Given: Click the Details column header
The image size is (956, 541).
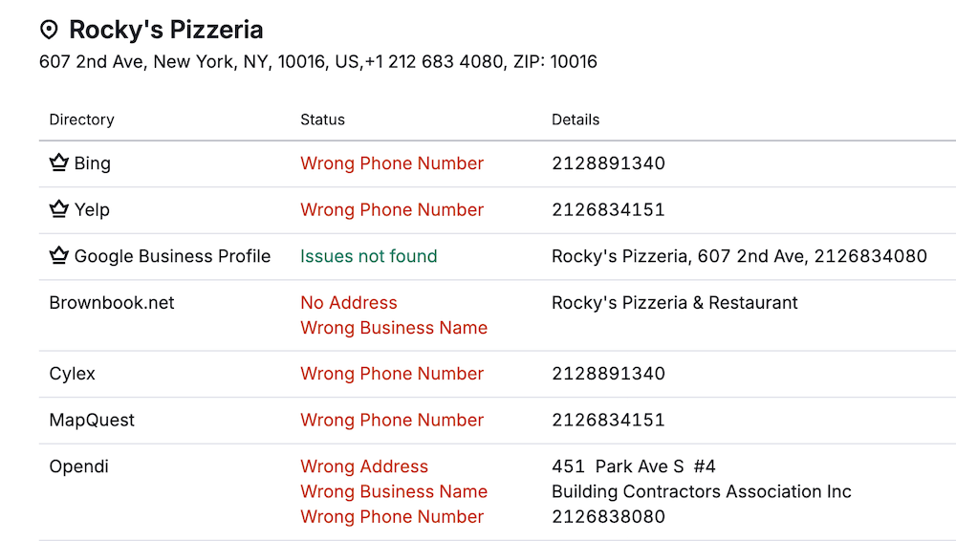Looking at the screenshot, I should click(576, 119).
